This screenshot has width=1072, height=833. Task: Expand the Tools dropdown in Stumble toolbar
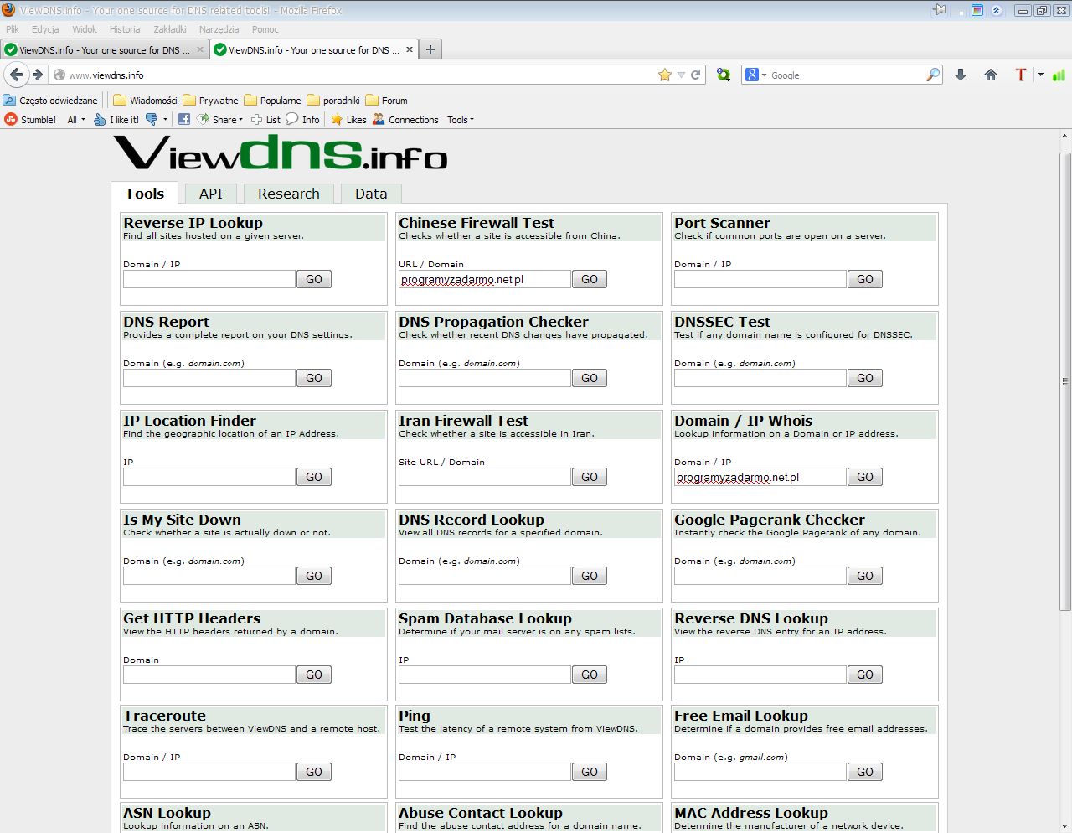[461, 119]
